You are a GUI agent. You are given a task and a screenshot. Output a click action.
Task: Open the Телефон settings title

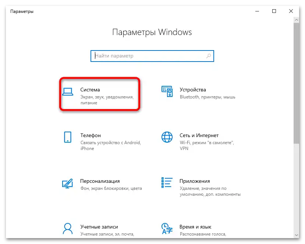[x=91, y=135]
